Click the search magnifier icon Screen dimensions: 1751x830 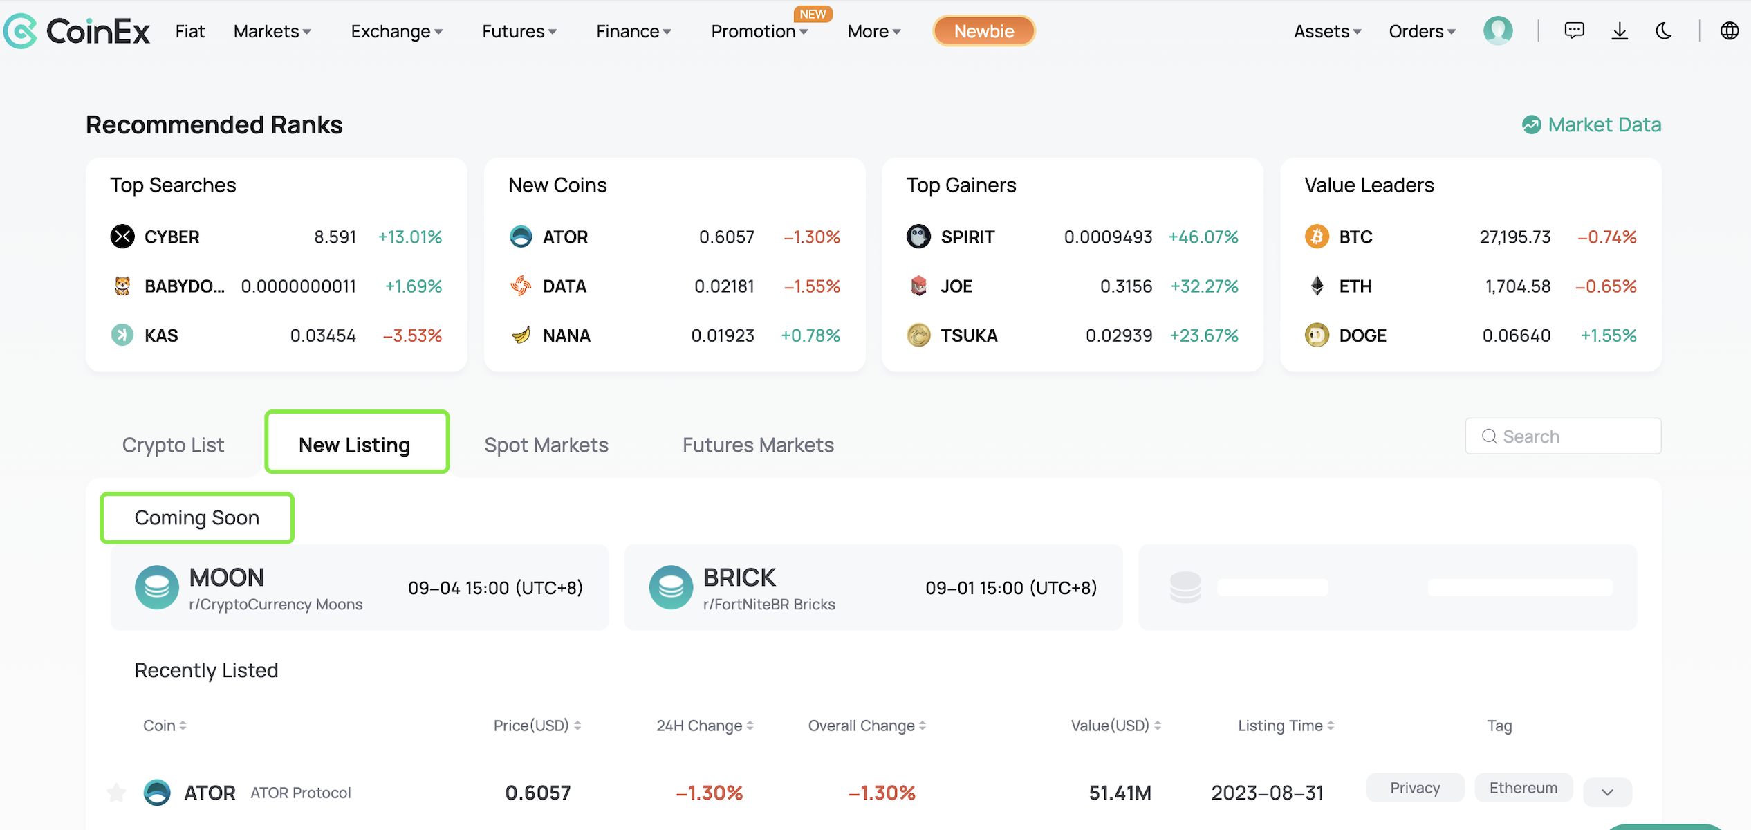coord(1490,436)
